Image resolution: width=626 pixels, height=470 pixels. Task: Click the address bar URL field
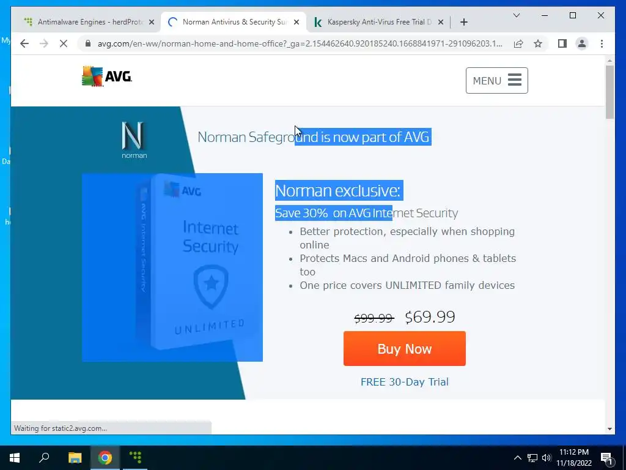(x=300, y=43)
